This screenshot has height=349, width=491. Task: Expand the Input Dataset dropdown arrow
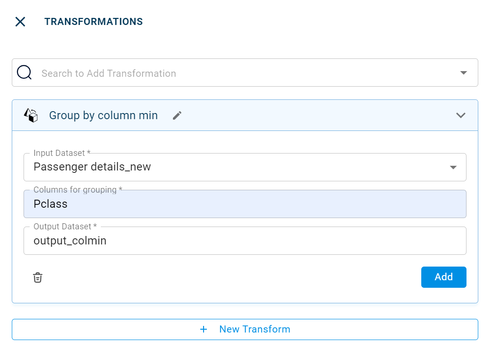click(x=453, y=167)
